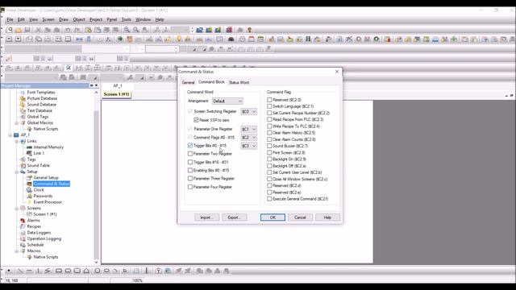Click the Save disk icon
This screenshot has height=290, width=516.
[27, 30]
